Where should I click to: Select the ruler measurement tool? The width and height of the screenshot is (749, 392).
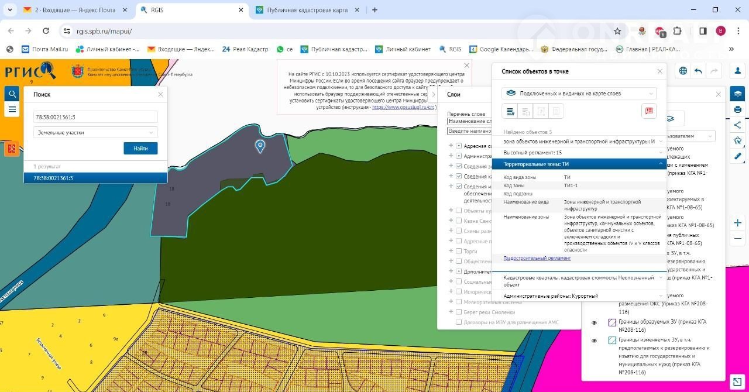click(x=737, y=156)
